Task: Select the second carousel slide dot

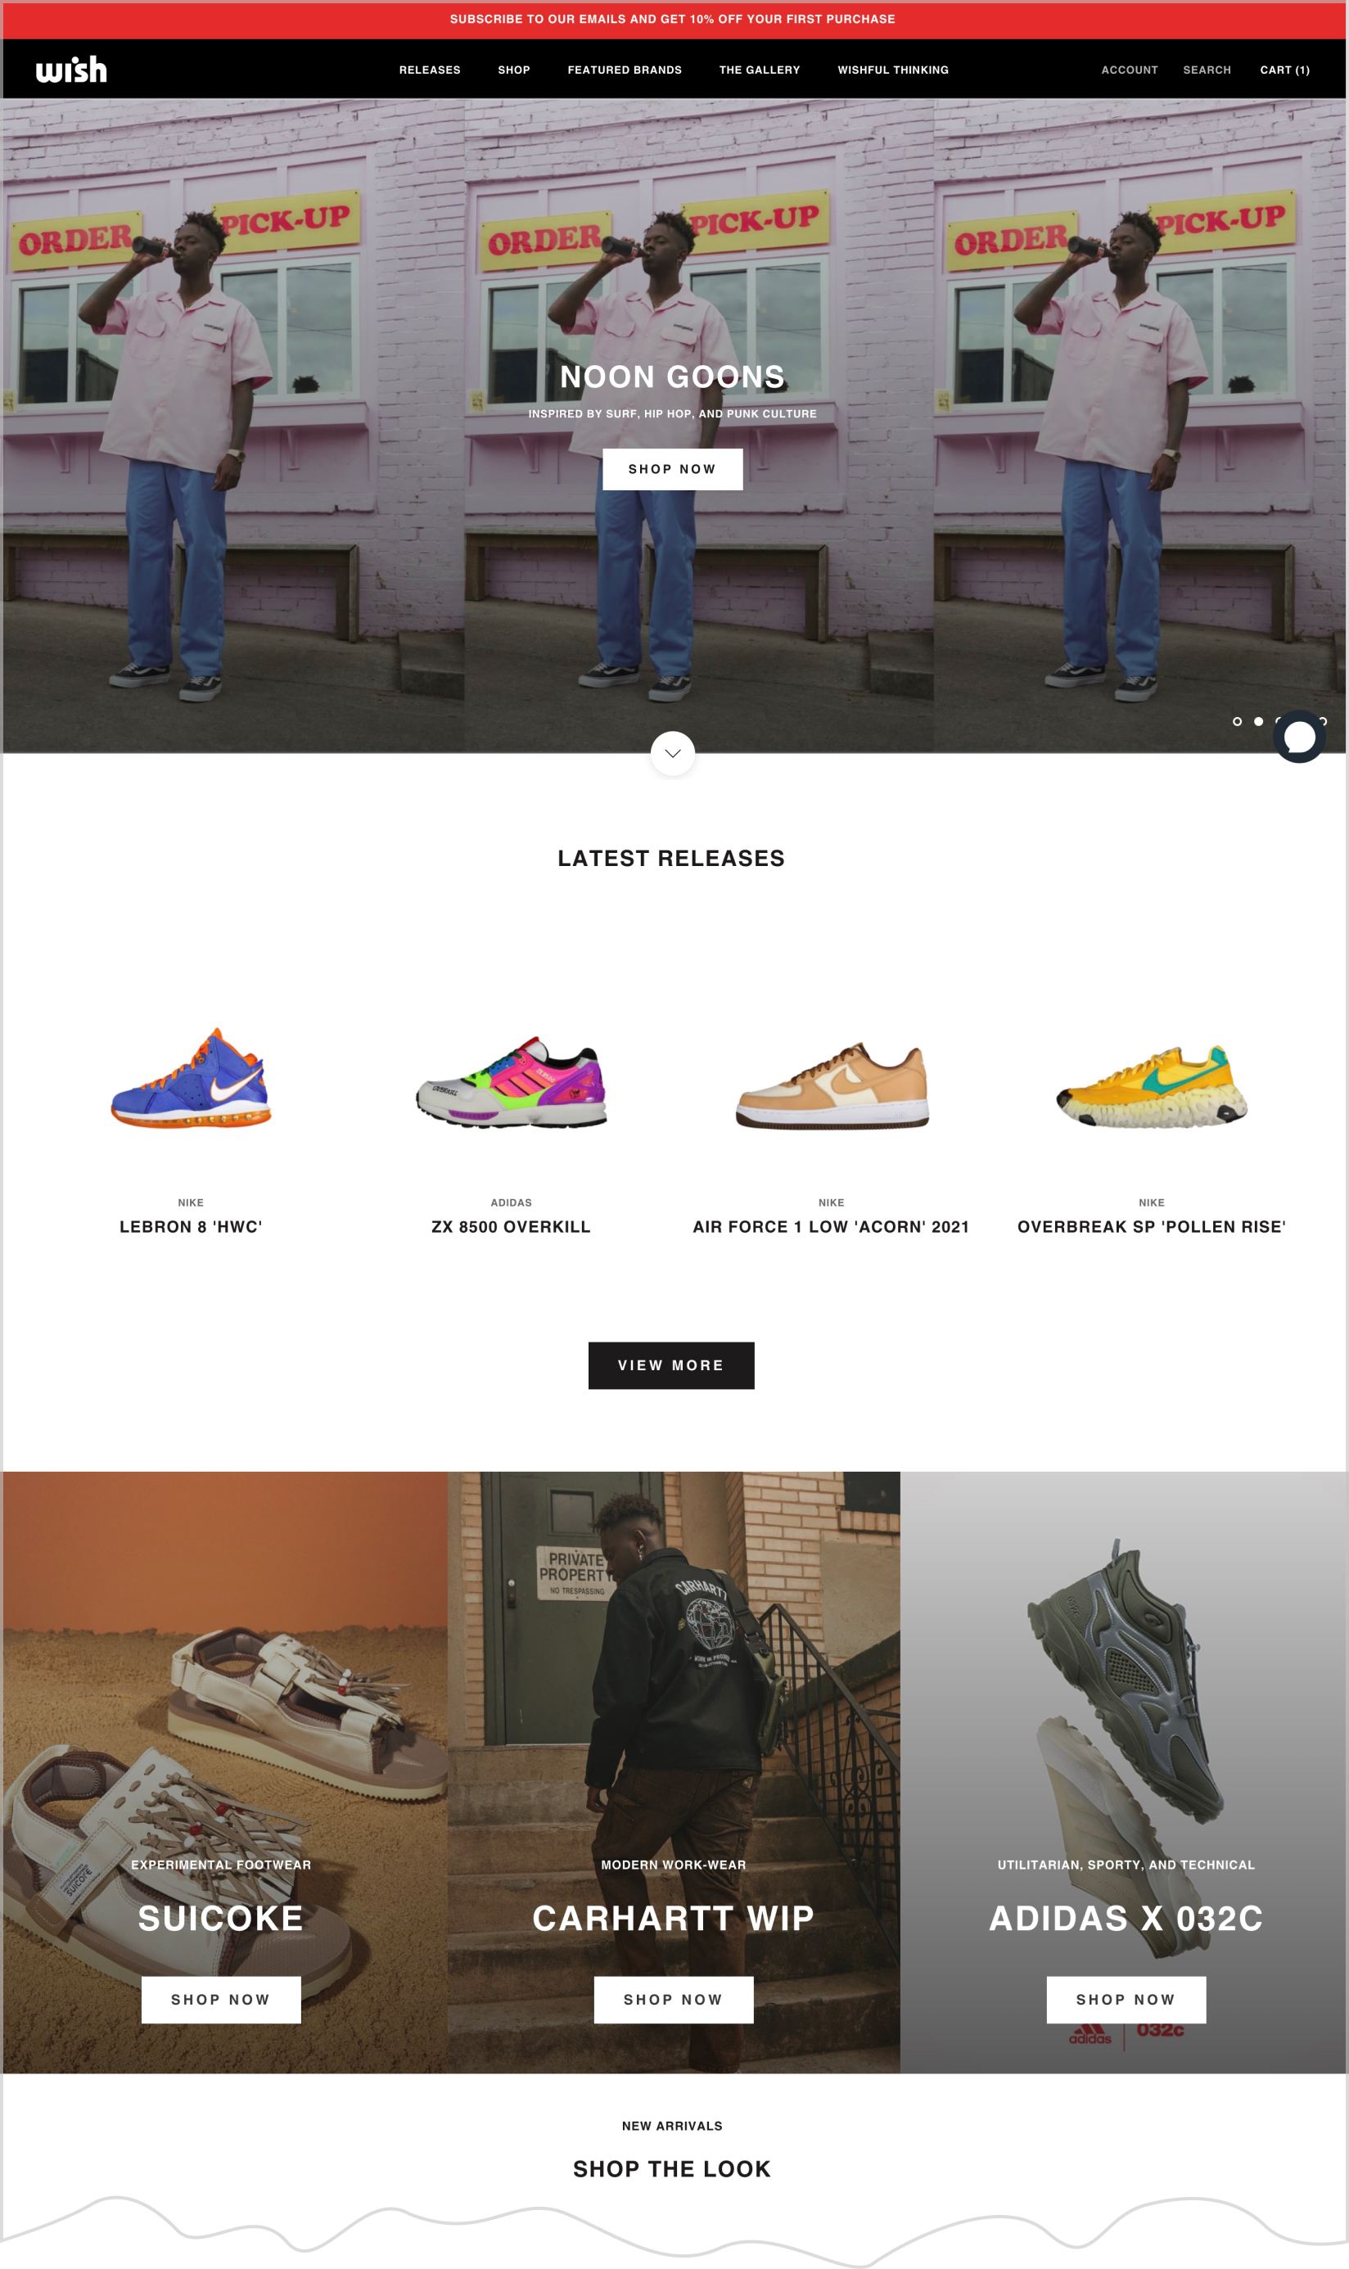Action: 1258,722
